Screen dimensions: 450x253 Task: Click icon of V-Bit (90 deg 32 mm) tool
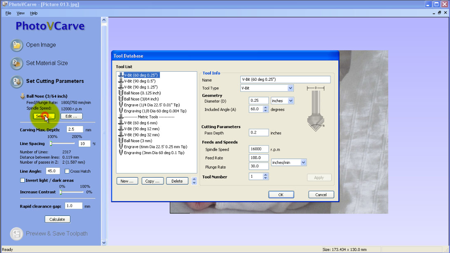click(x=121, y=135)
